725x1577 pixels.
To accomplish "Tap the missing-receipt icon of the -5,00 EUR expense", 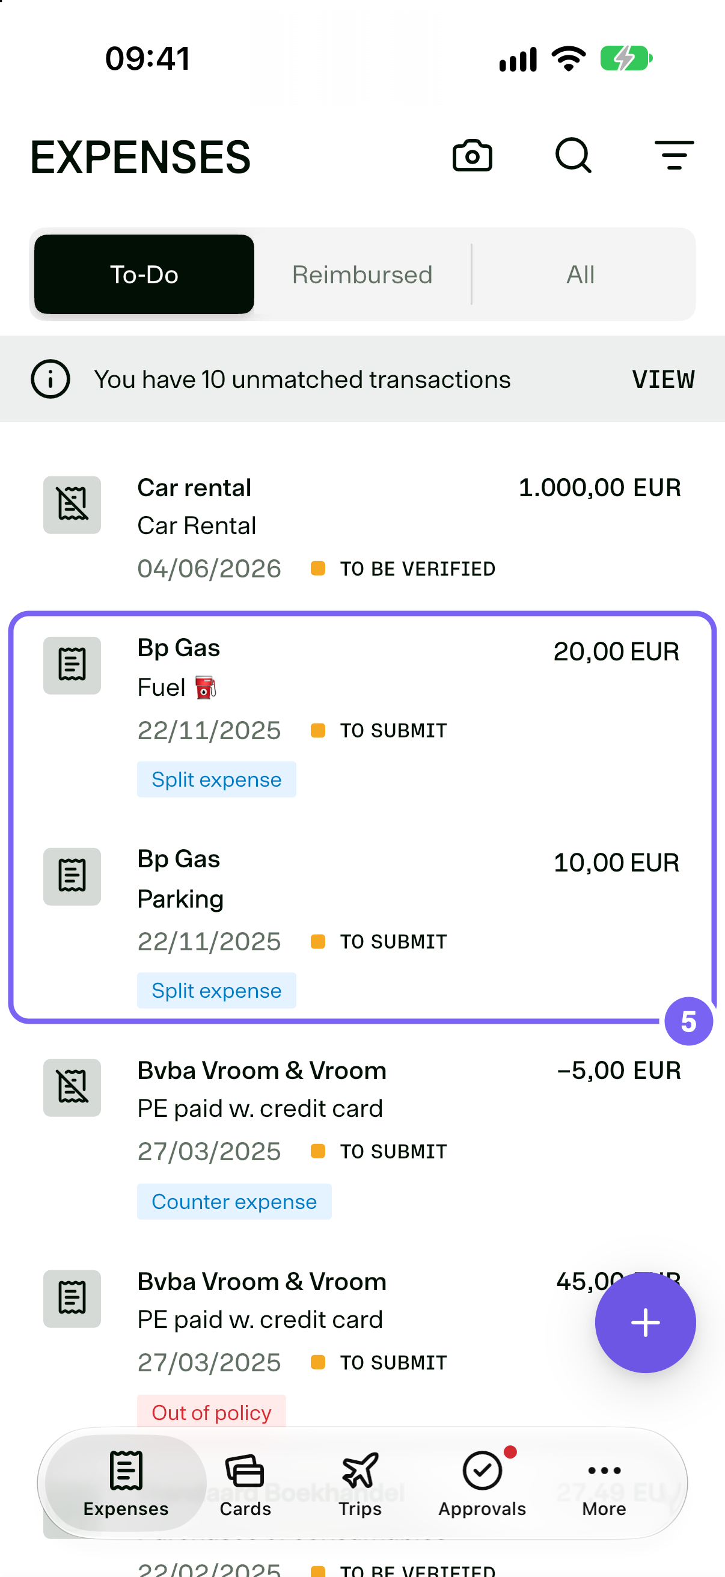I will pyautogui.click(x=72, y=1087).
